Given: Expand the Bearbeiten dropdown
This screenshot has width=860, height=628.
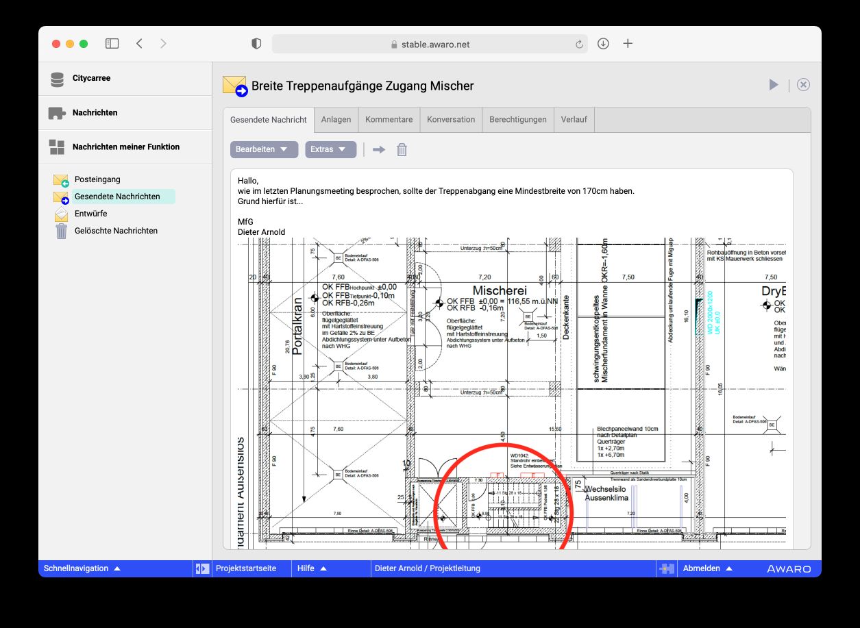Looking at the screenshot, I should 264,149.
